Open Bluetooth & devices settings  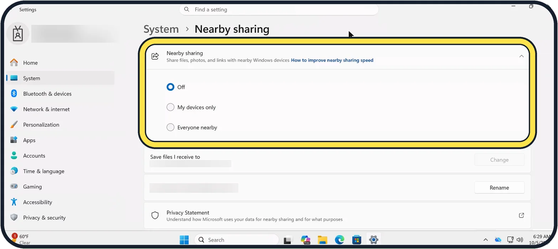(x=60, y=94)
